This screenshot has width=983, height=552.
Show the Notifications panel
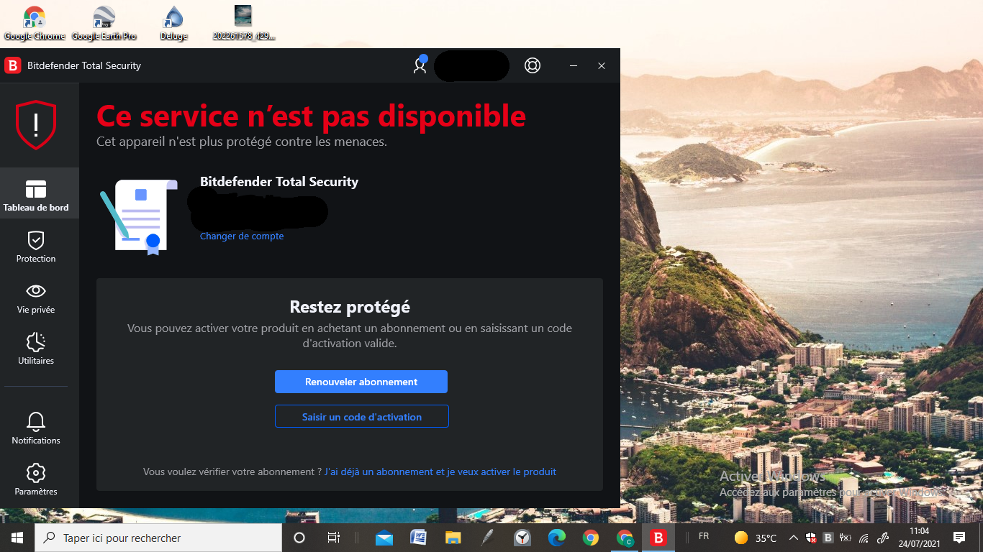(x=36, y=428)
